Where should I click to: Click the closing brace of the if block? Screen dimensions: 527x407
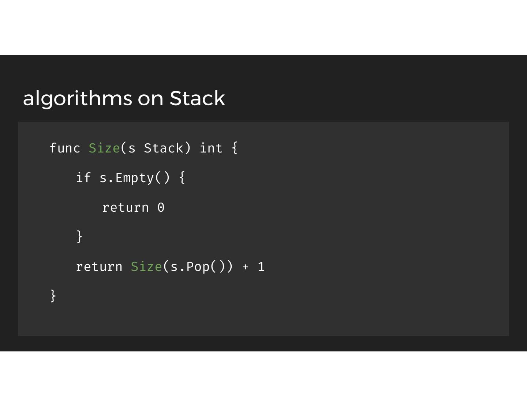coord(79,237)
